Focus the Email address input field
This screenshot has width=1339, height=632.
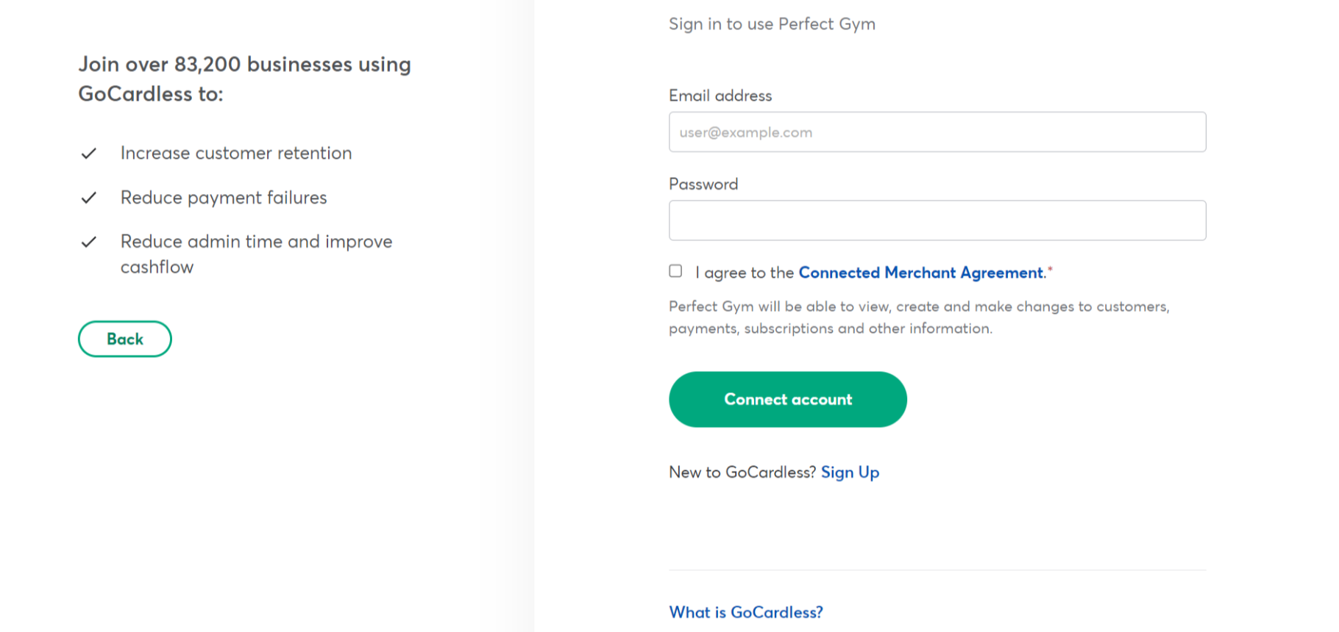click(x=937, y=132)
